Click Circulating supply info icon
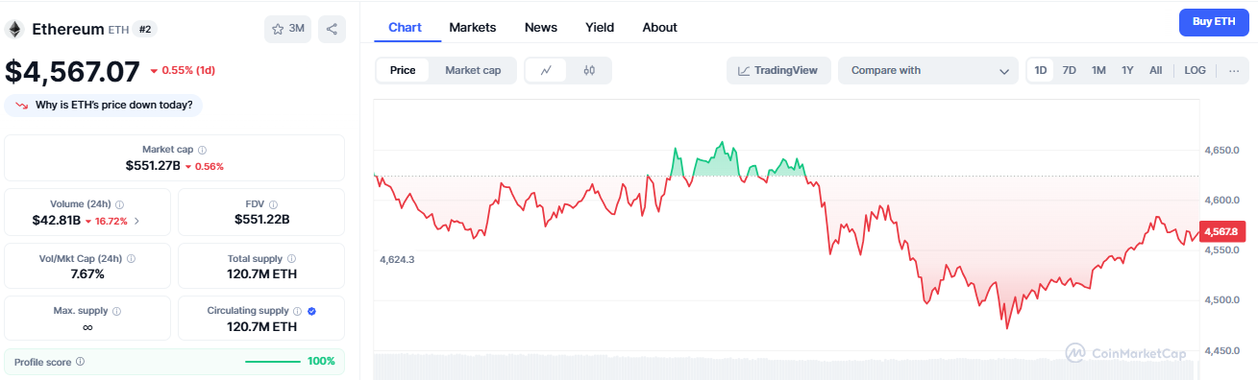This screenshot has width=1258, height=380. [297, 311]
